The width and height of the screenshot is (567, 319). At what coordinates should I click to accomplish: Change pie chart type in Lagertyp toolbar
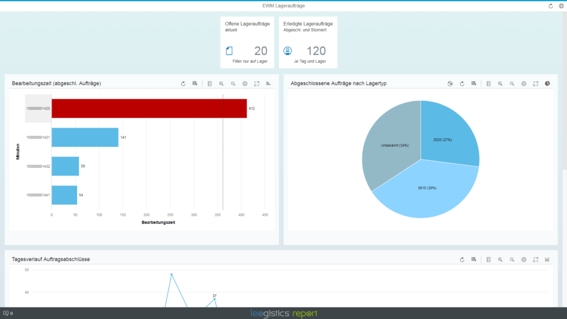[548, 84]
